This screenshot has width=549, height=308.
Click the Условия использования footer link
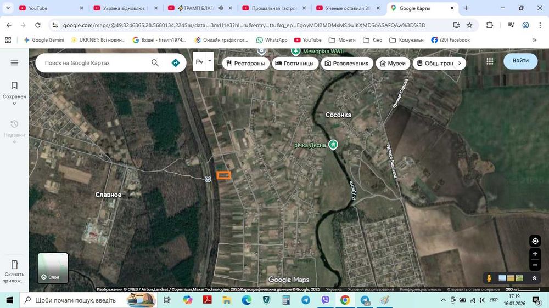coord(371,289)
